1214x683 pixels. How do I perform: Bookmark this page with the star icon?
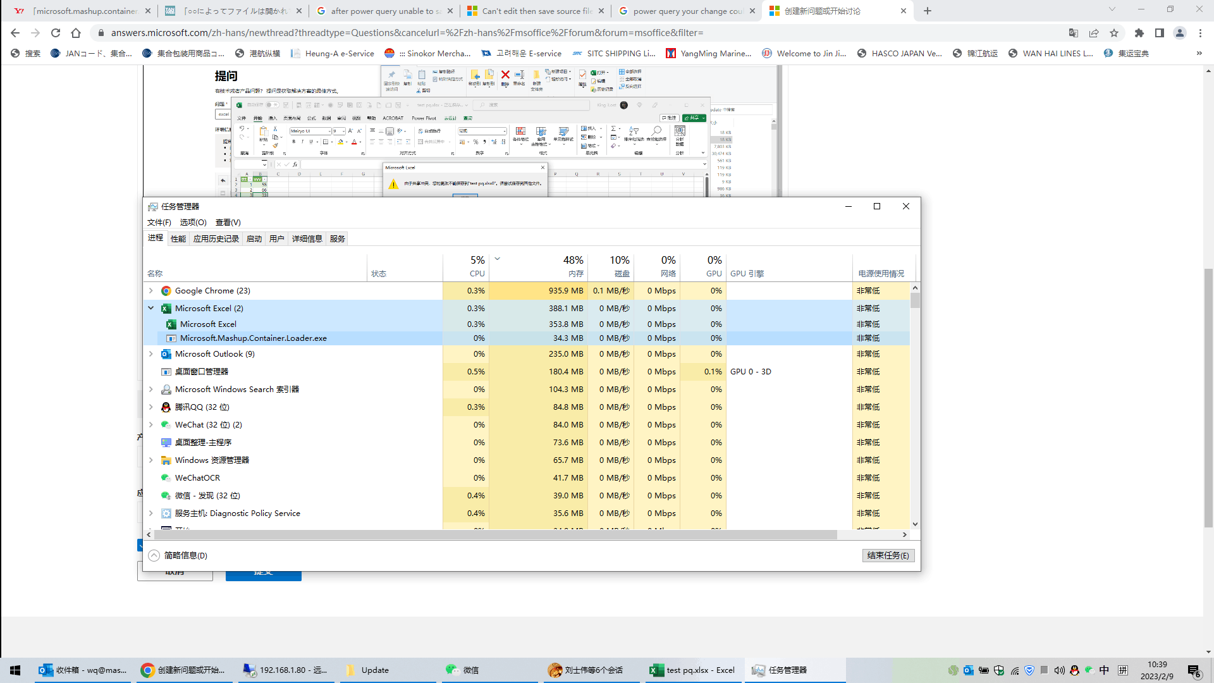pyautogui.click(x=1115, y=33)
